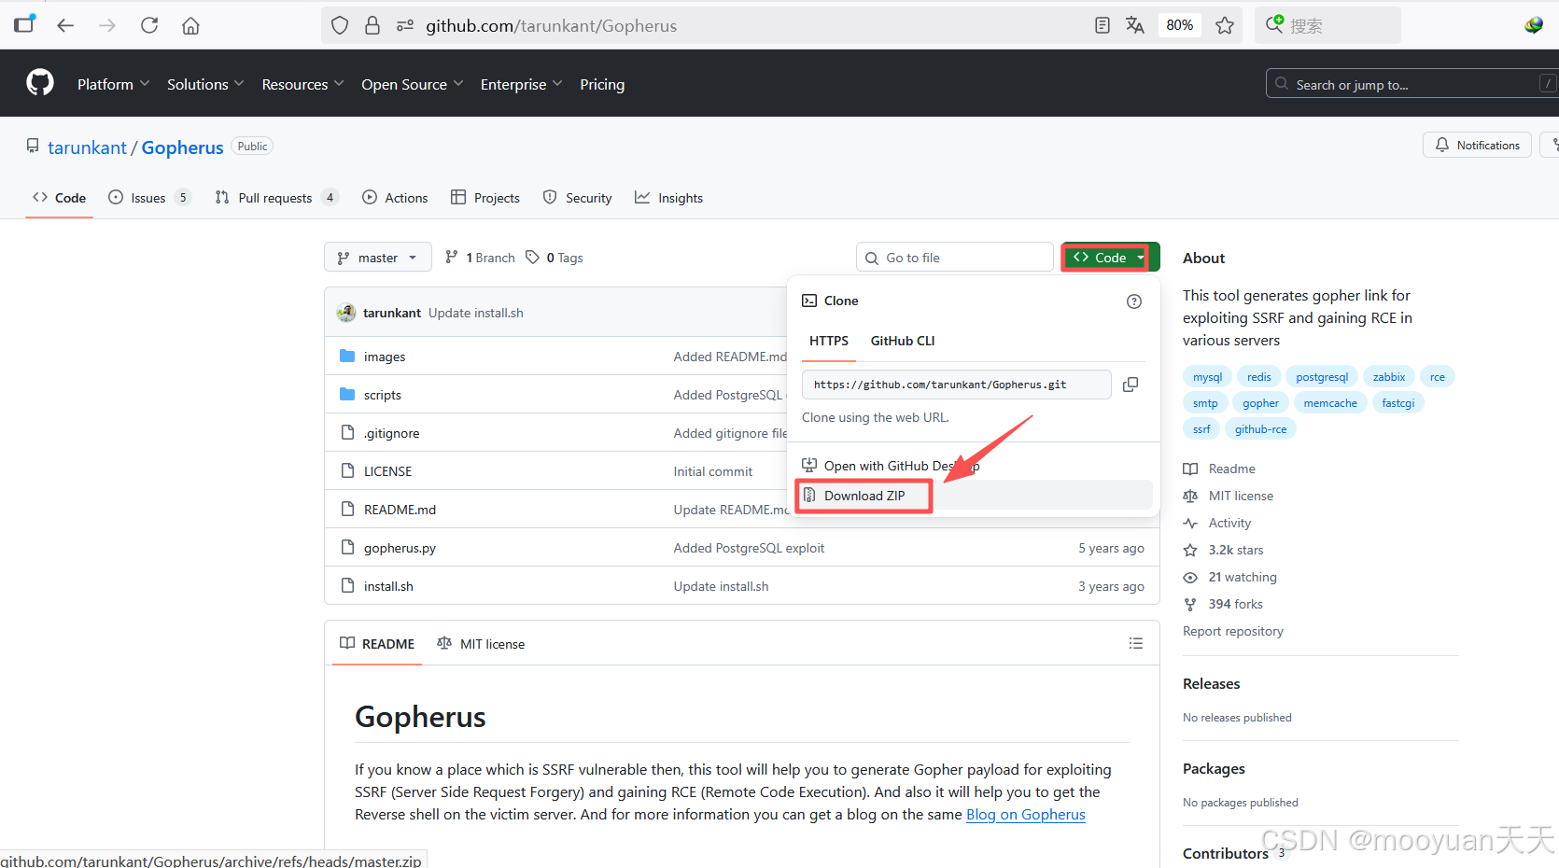Click the GitHub logo in the header
The width and height of the screenshot is (1559, 868).
click(40, 83)
